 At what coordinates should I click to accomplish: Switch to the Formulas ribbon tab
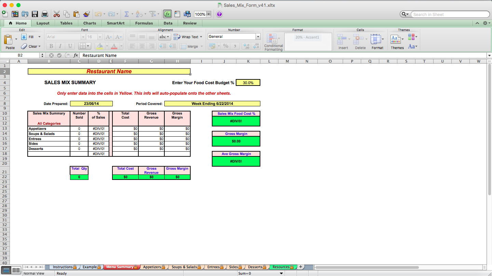point(144,23)
